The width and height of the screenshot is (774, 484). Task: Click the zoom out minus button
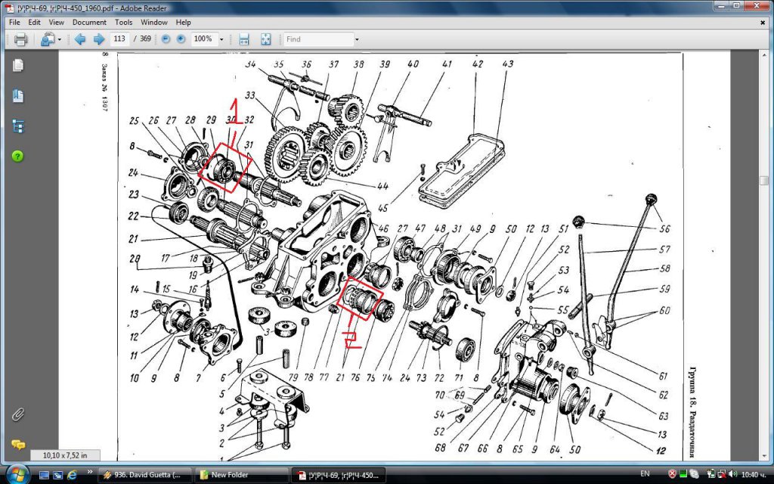(x=166, y=39)
